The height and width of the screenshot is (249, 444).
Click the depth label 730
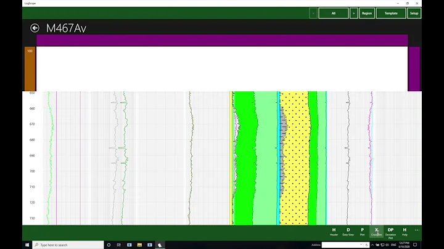[32, 218]
